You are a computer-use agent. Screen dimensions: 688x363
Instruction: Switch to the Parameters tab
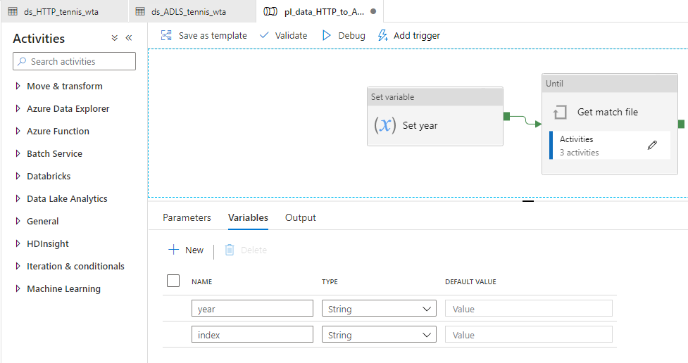click(187, 217)
